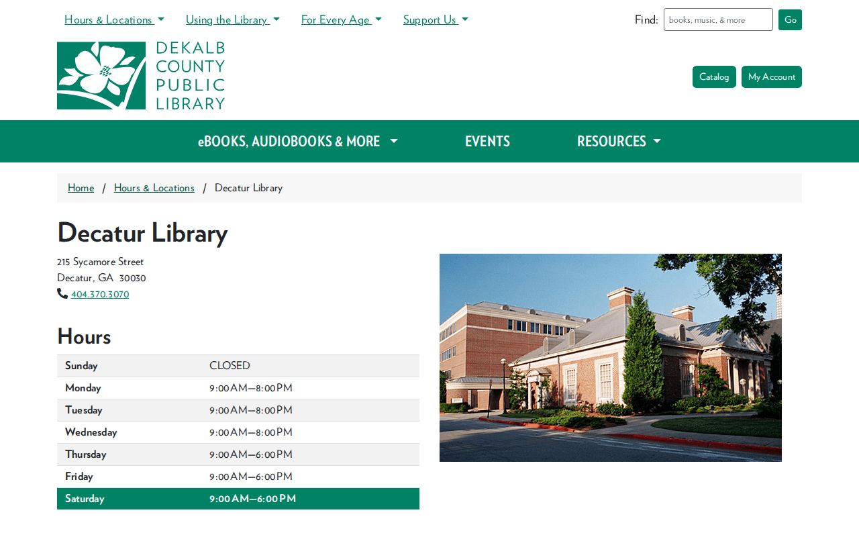Call the library phone number 404.370.3070
The width and height of the screenshot is (859, 537).
click(x=100, y=294)
